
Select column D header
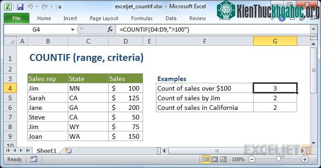pyautogui.click(x=126, y=41)
